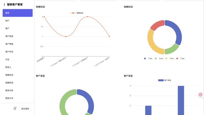Image resolution: width=204 pixels, height=115 pixels.
Task: Click the line chart point at 需求分析
Action: (66, 37)
